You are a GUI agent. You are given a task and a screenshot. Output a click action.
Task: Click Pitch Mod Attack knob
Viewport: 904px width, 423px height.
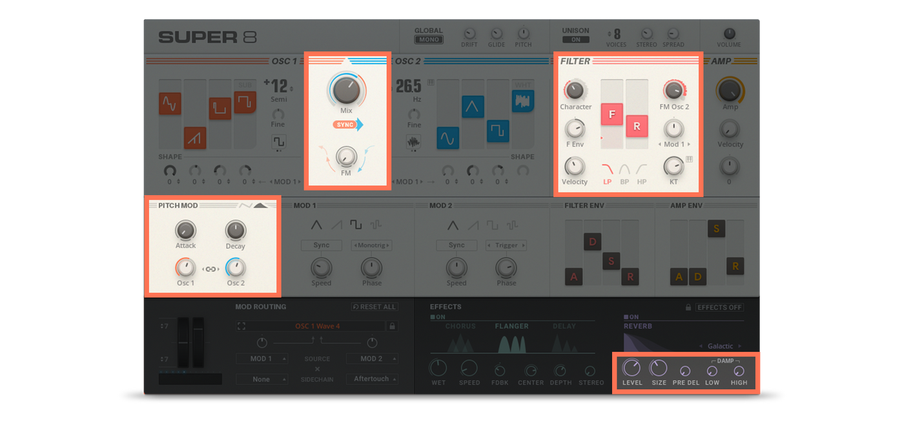[185, 230]
